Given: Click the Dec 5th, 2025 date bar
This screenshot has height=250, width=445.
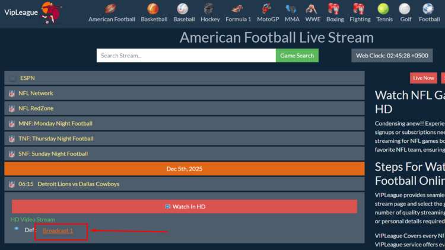Looking at the screenshot, I should [x=185, y=169].
